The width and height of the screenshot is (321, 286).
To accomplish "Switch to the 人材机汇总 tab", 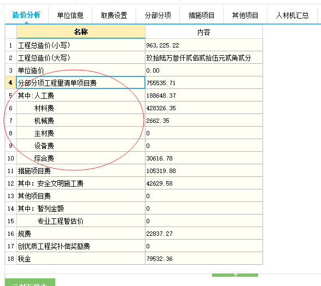I will (293, 15).
